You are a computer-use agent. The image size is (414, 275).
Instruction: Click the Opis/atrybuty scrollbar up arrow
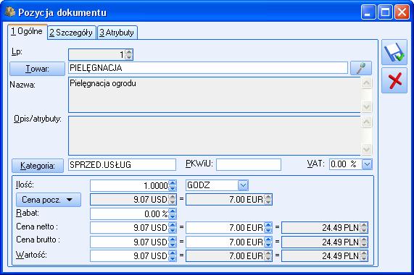(366, 122)
